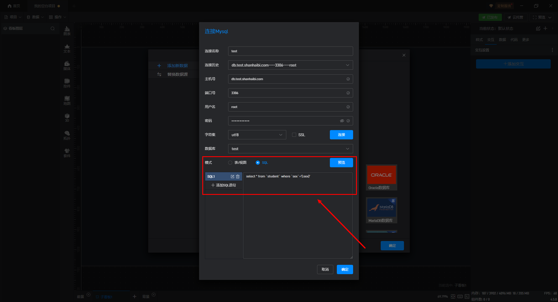This screenshot has width=558, height=302.
Task: Click the 添加交互 button
Action: (x=513, y=64)
